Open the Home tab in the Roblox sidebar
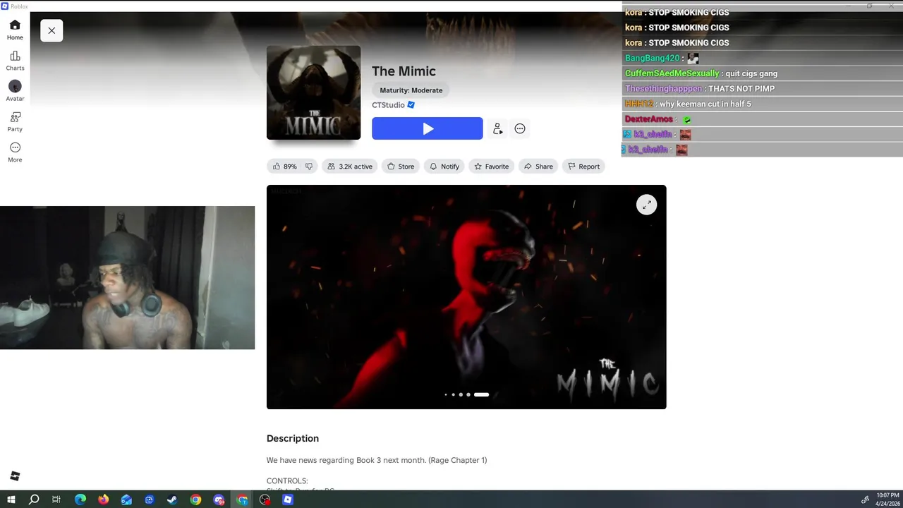This screenshot has width=903, height=508. coord(15,30)
